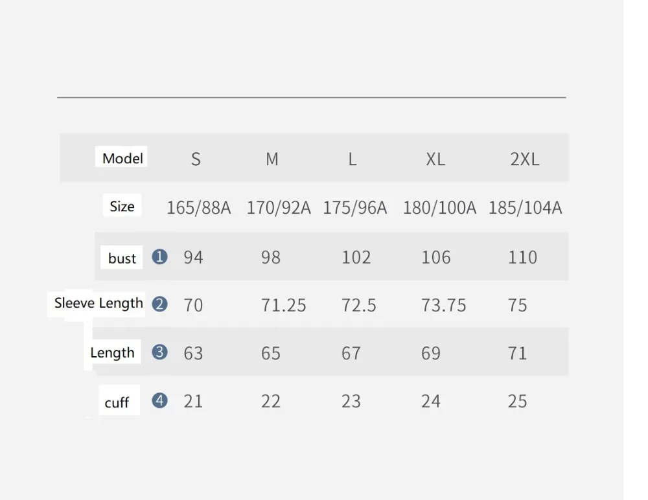Click the 165/88A size value

coord(199,207)
